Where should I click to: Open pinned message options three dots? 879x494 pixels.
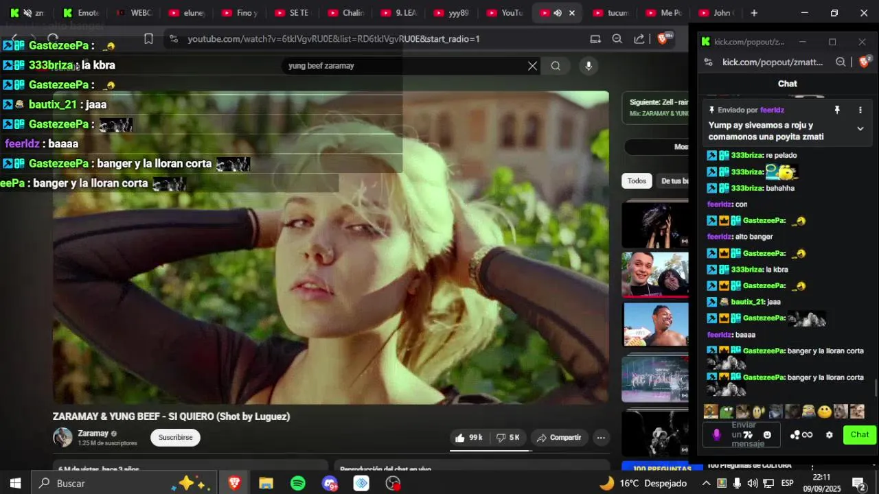(860, 110)
